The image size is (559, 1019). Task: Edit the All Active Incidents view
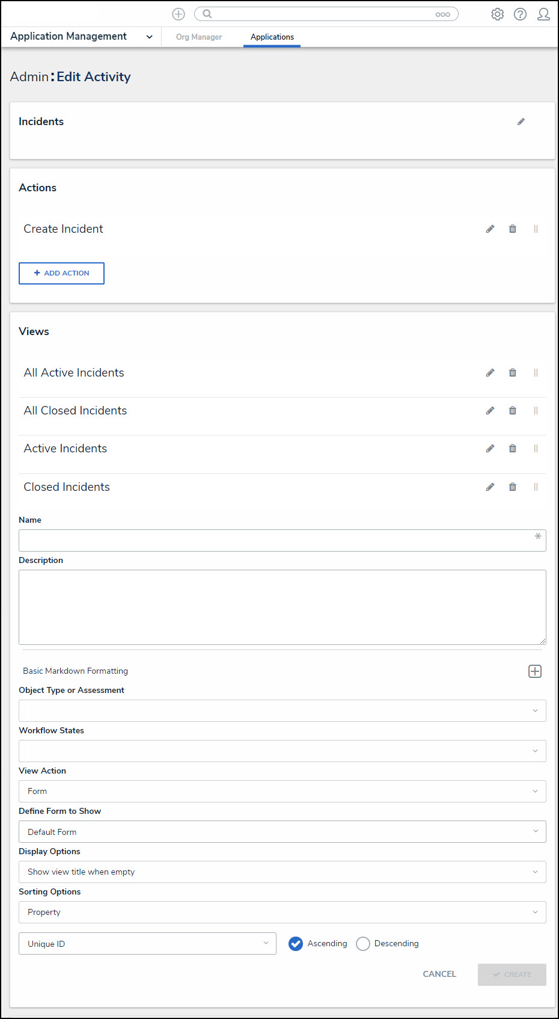[490, 373]
